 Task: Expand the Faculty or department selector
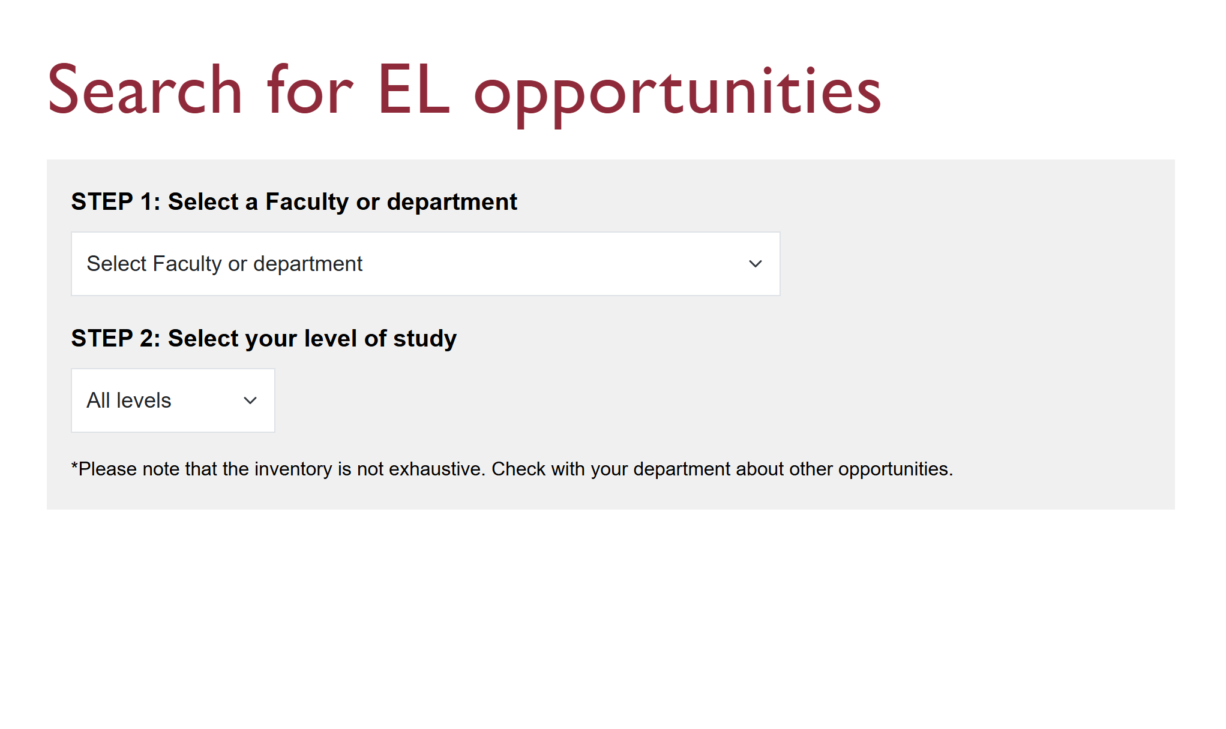[425, 264]
